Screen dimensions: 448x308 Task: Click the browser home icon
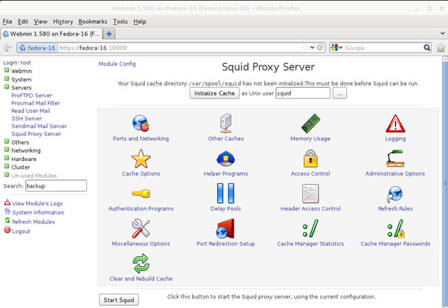pyautogui.click(x=441, y=47)
